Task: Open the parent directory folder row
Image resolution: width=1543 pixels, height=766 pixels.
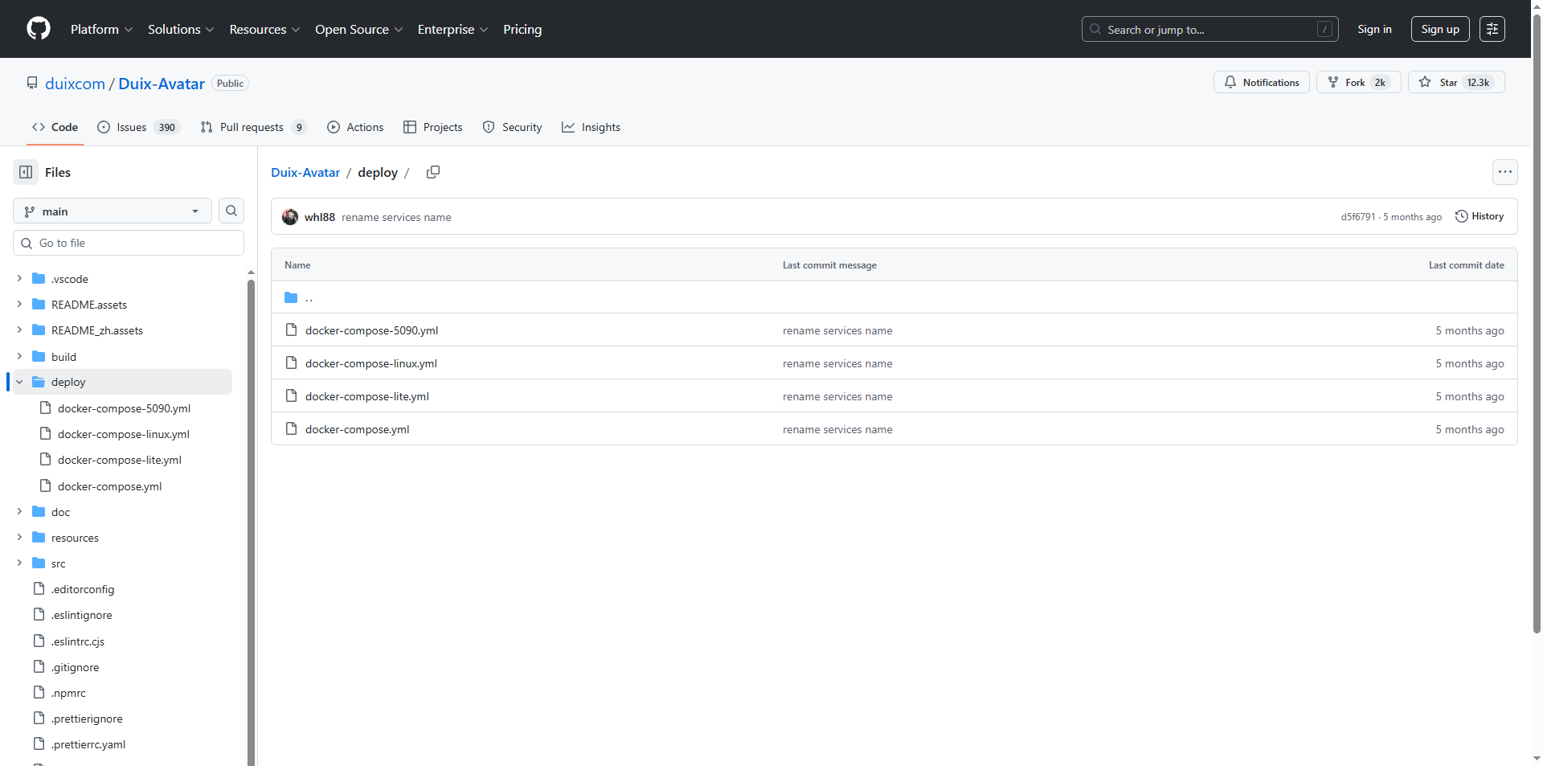Action: click(x=894, y=297)
